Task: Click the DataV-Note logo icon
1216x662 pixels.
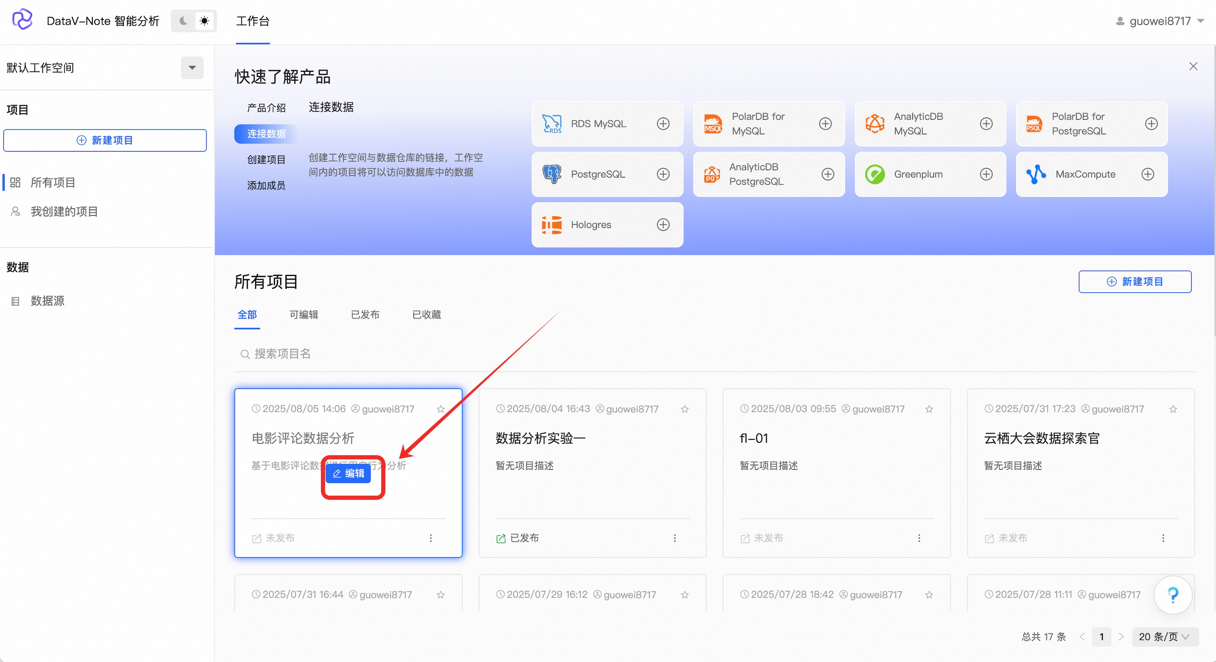Action: coord(22,20)
